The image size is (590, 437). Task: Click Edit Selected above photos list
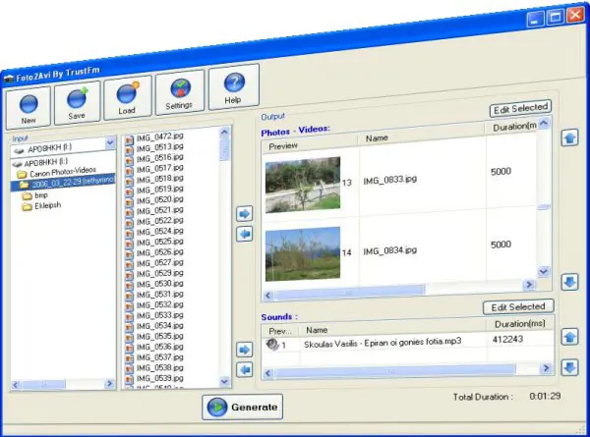tap(520, 107)
